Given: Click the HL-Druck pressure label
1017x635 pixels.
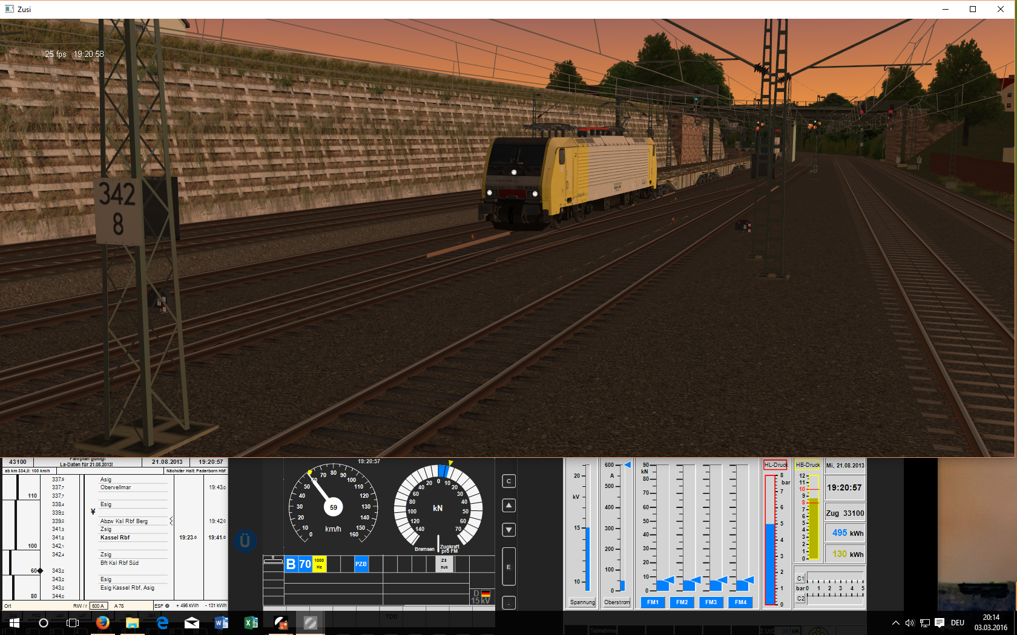Looking at the screenshot, I should click(x=775, y=465).
